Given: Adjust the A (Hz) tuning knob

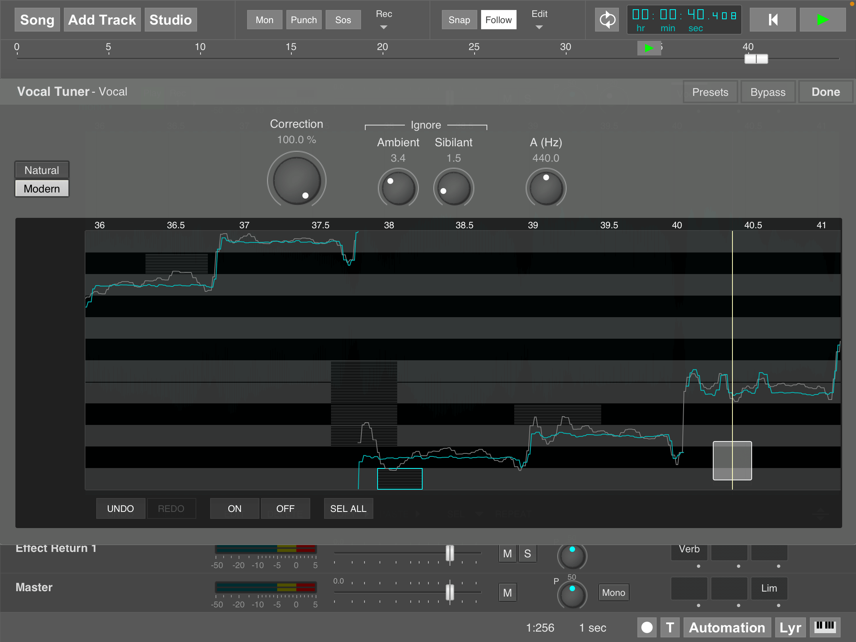Looking at the screenshot, I should click(546, 188).
